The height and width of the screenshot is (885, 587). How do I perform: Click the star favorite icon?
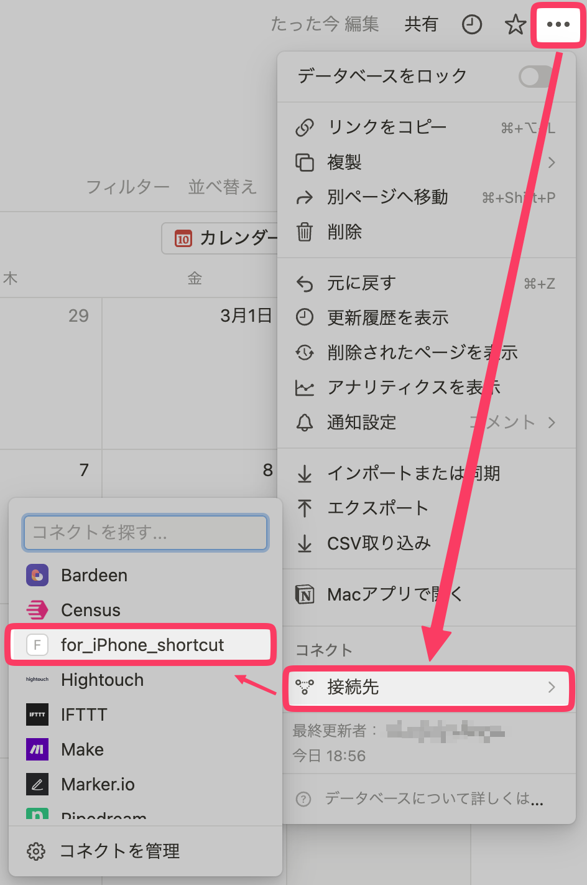click(x=515, y=25)
